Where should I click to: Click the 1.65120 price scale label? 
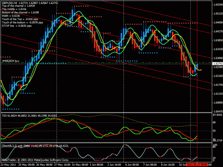click(x=218, y=14)
